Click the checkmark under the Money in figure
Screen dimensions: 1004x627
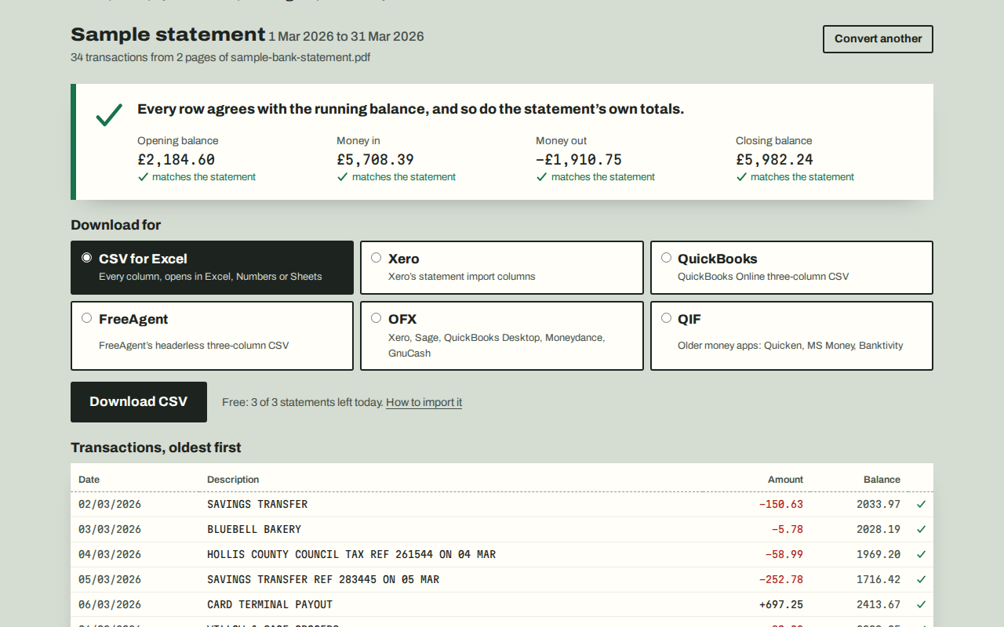[x=342, y=177]
